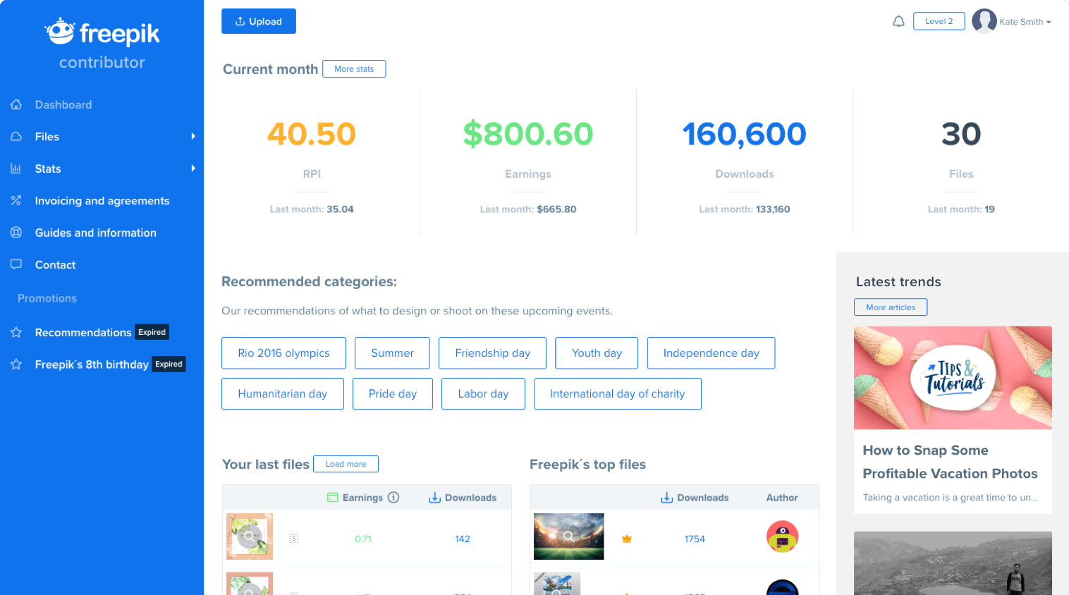Click the Author column header
Viewport: 1069px width, 595px height.
click(782, 498)
